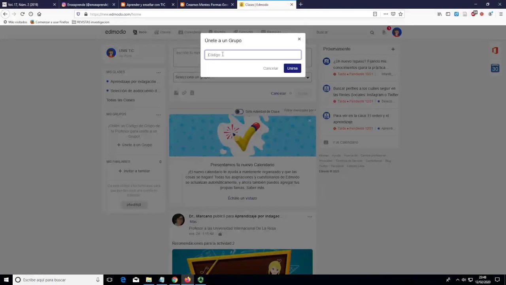This screenshot has height=285, width=506.
Task: Expand the Selecciona un grupo dropdown
Action: (308, 77)
